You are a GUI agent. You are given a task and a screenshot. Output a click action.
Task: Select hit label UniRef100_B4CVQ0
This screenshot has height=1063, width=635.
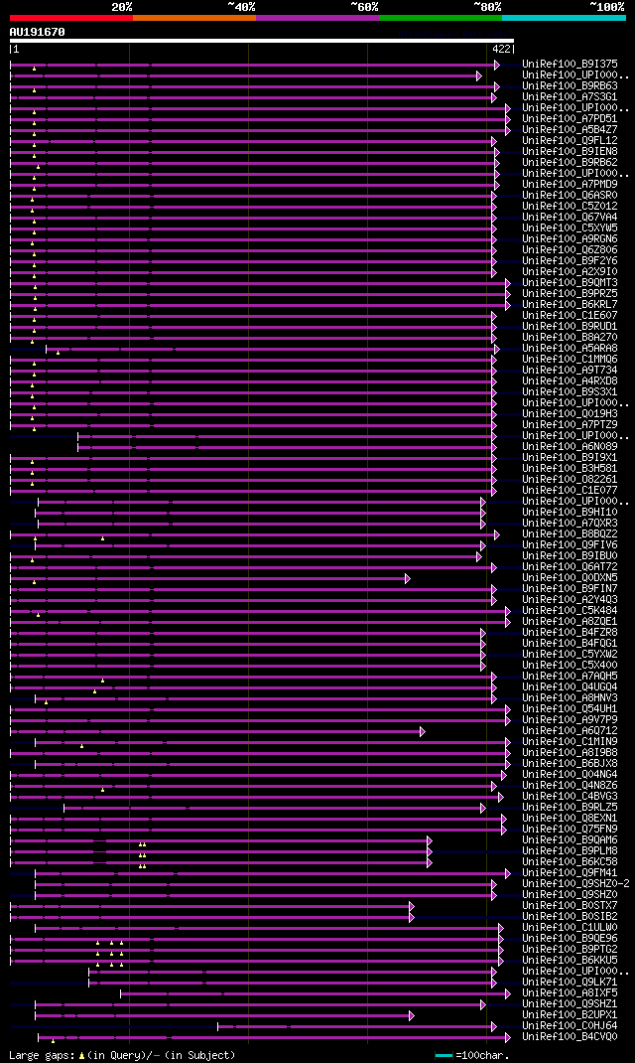pyautogui.click(x=570, y=1036)
